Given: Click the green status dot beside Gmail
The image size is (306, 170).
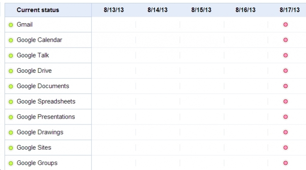Looking at the screenshot, I should click(x=11, y=25).
